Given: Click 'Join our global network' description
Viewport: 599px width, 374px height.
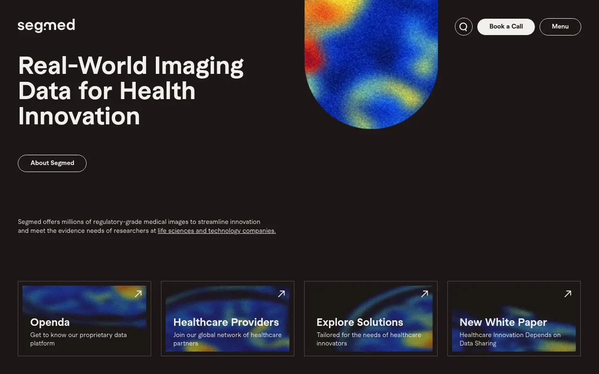Looking at the screenshot, I should click(x=227, y=339).
